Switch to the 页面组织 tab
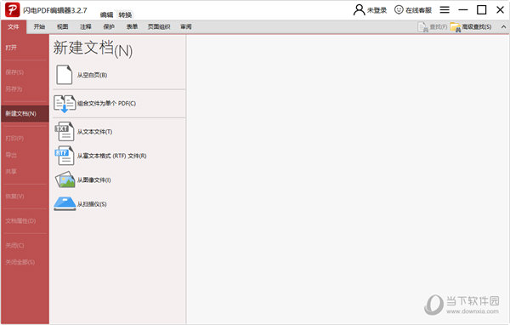The height and width of the screenshot is (325, 510). pos(159,26)
